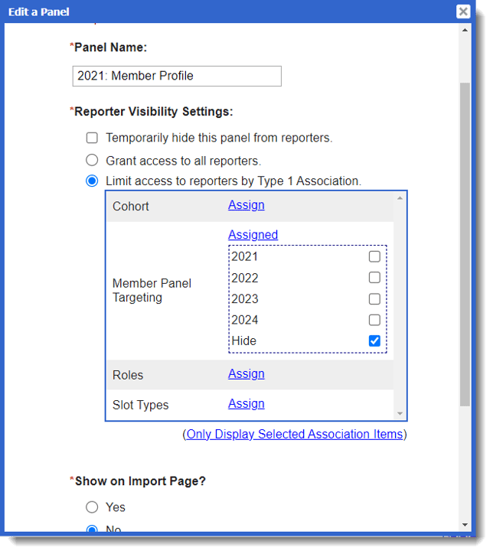Click Only Display Selected Association Items link
The height and width of the screenshot is (554, 493).
point(295,435)
